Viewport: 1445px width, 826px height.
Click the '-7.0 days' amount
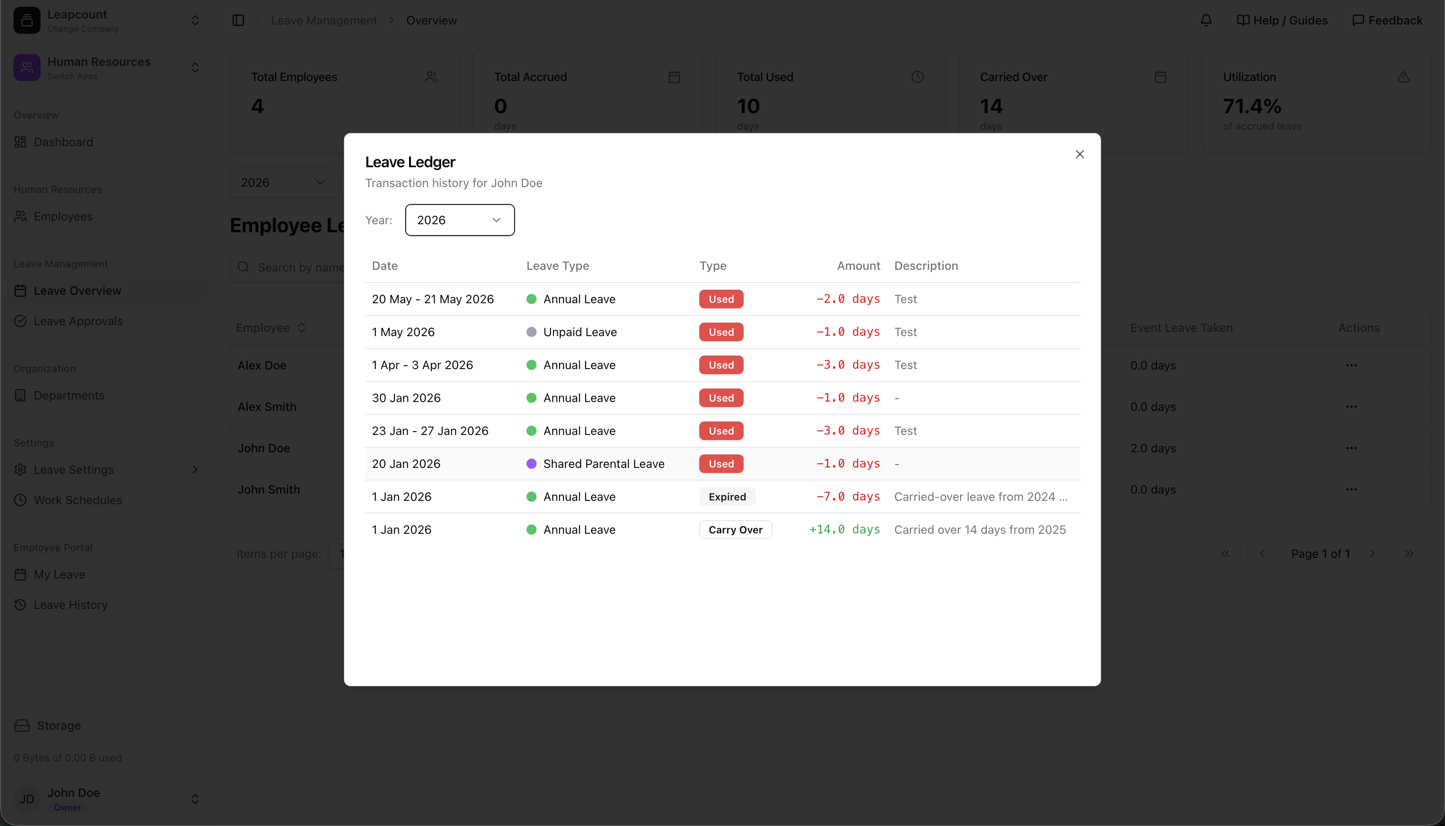(848, 496)
